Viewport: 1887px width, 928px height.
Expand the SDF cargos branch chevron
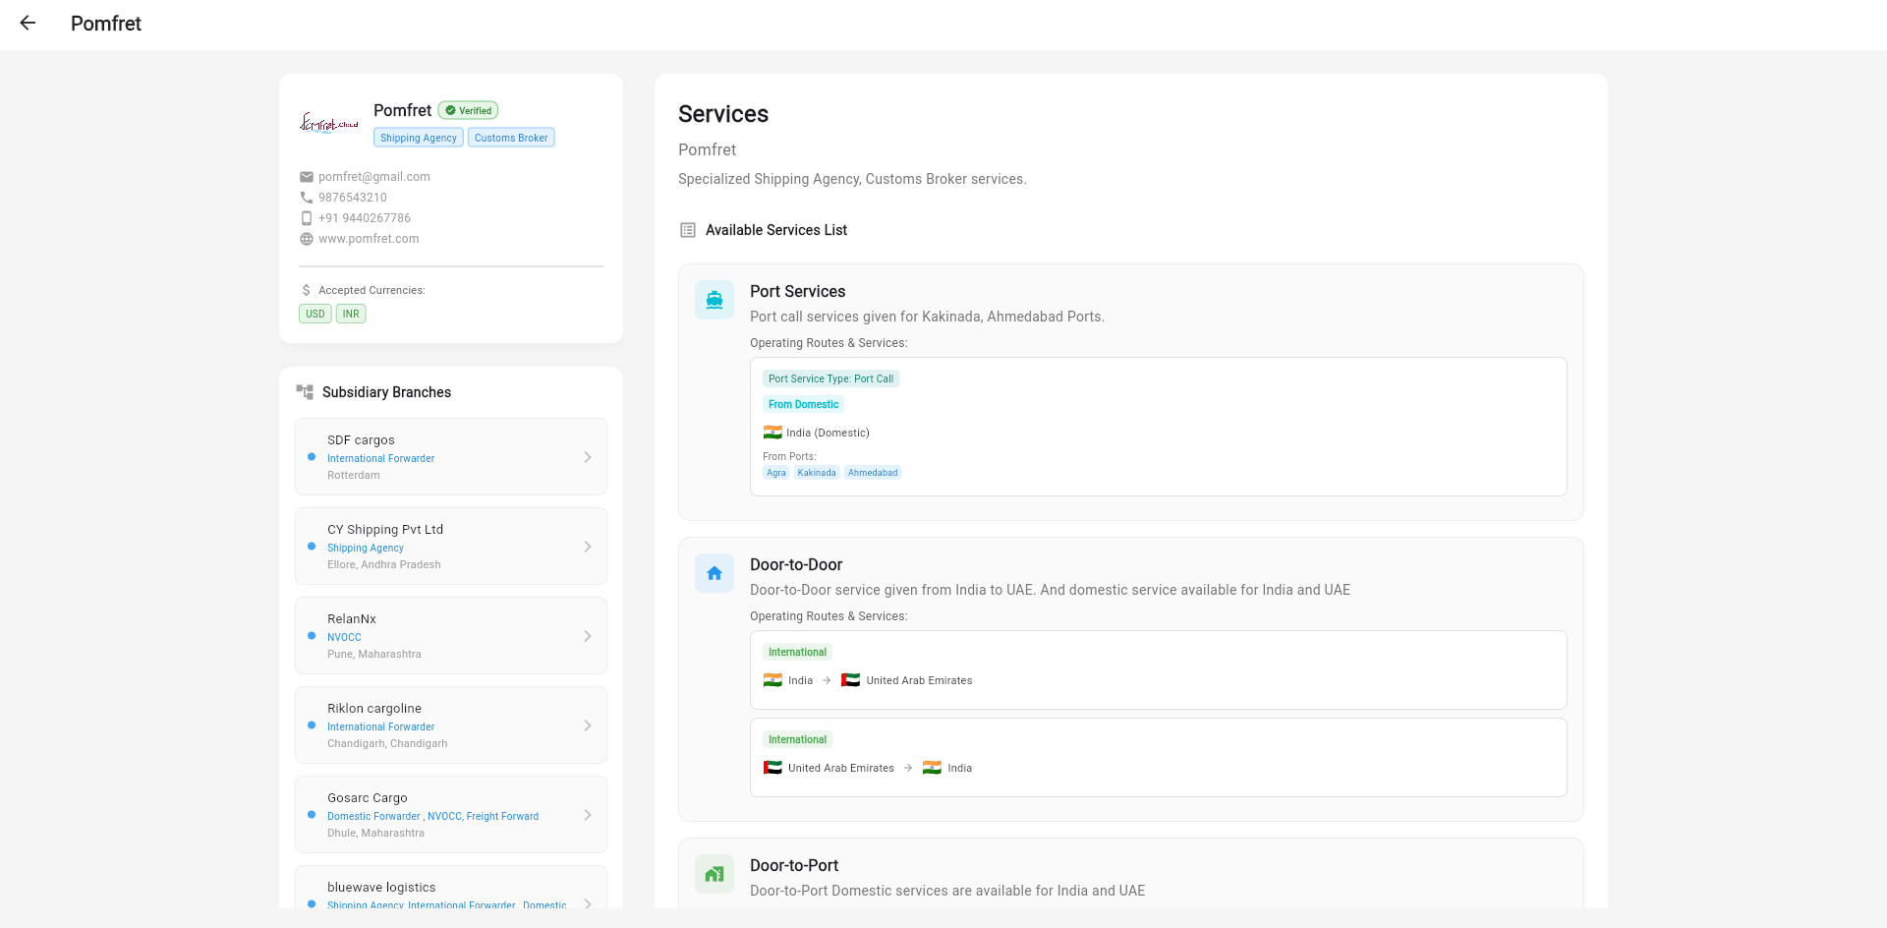pyautogui.click(x=588, y=457)
